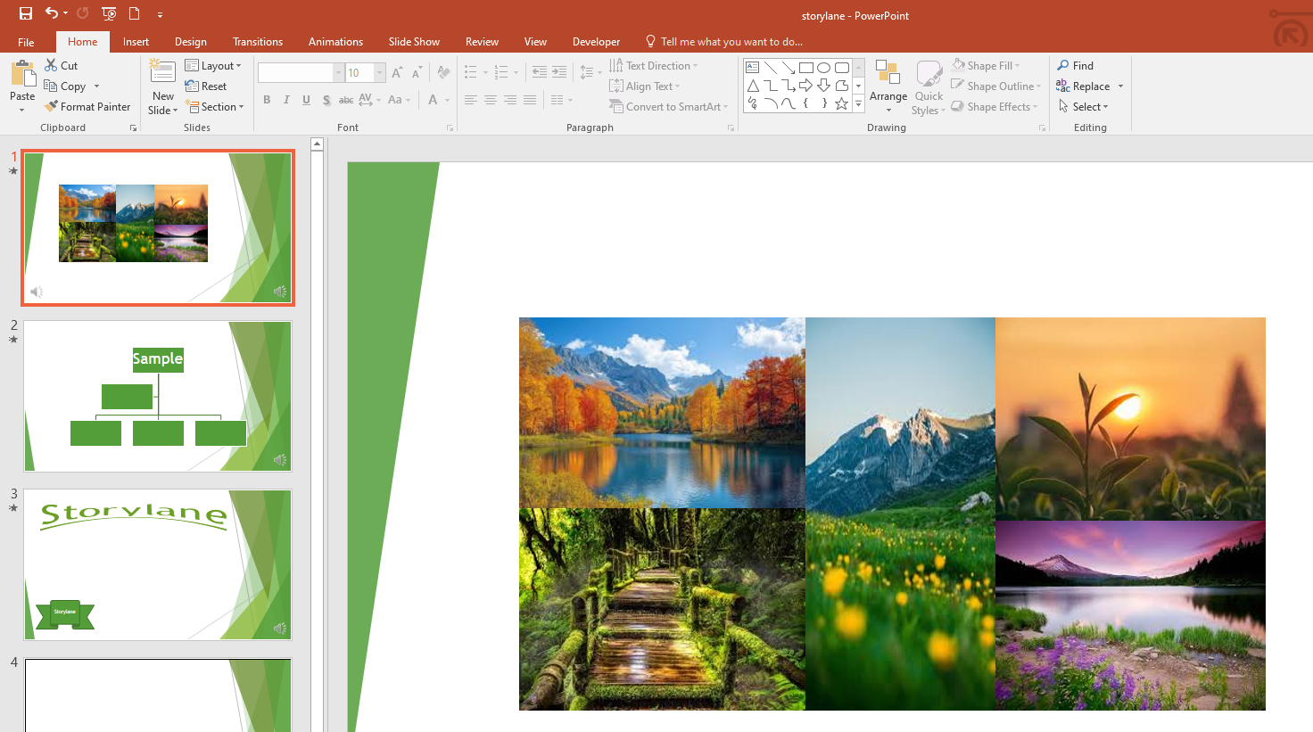Open the Animations tab
This screenshot has height=732, width=1313.
click(x=335, y=42)
